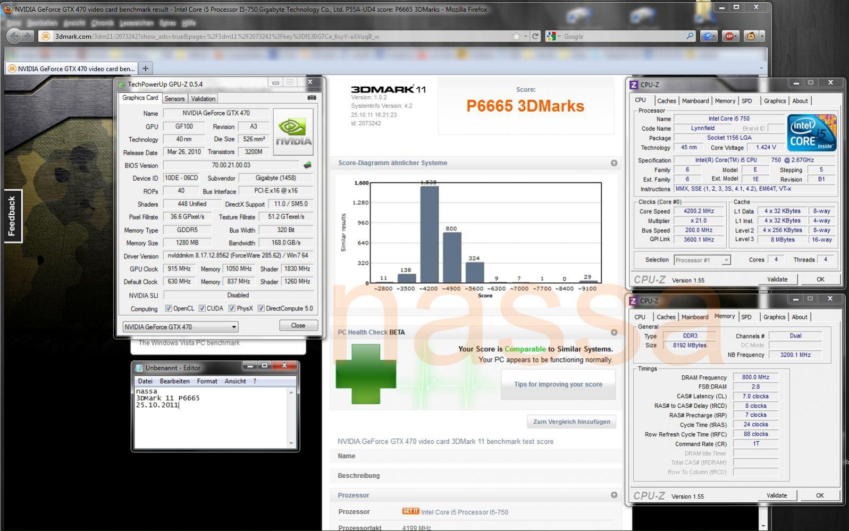
Task: Click the Intel Core i5 logo in CPU-Z
Action: 812,132
